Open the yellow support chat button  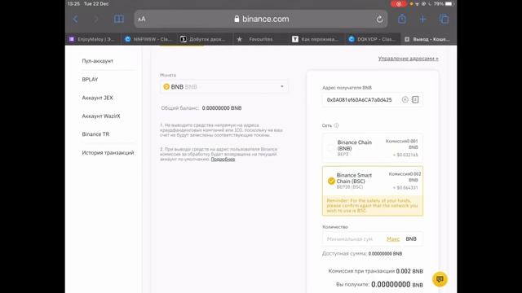click(440, 279)
